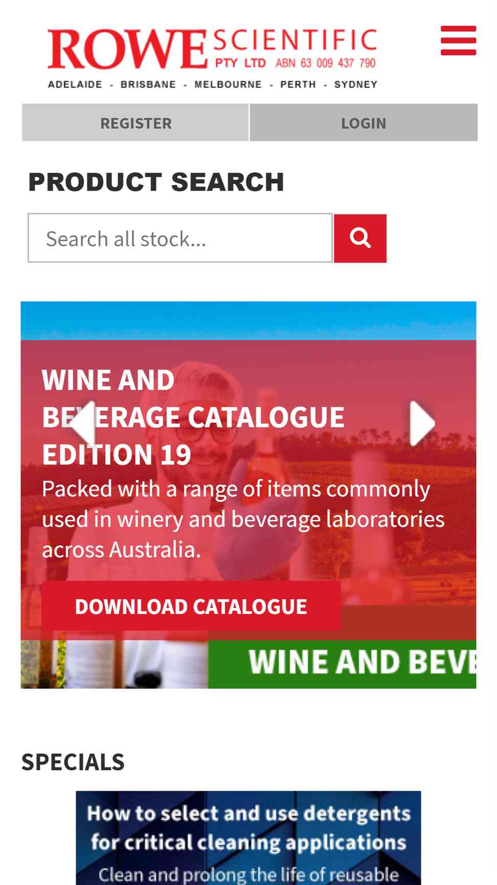Click the PRODUCT SEARCH heading
497x885 pixels.
point(156,182)
